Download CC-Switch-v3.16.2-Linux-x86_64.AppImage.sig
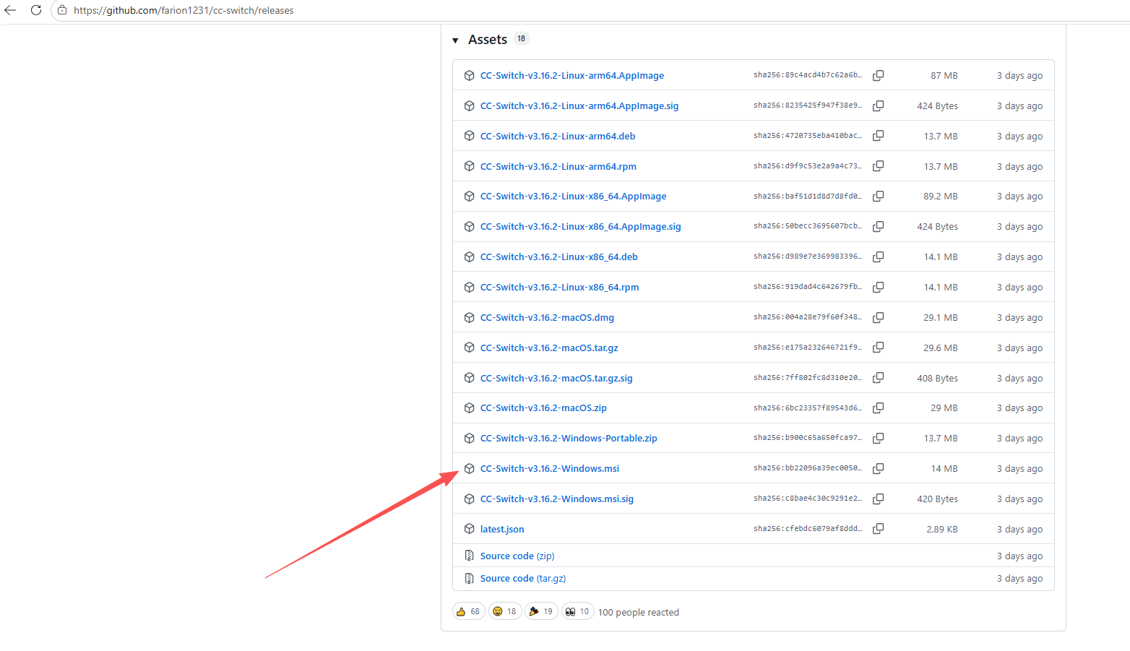The image size is (1130, 651). pos(581,227)
